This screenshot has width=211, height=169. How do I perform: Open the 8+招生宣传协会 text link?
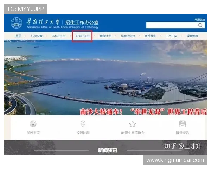[133, 133]
